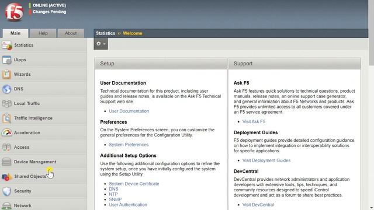Expand the Wizards menu item
374x210 pixels.
(43, 74)
